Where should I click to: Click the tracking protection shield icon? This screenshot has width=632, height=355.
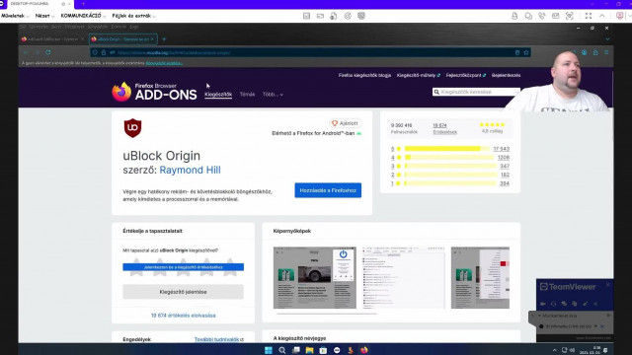95,52
